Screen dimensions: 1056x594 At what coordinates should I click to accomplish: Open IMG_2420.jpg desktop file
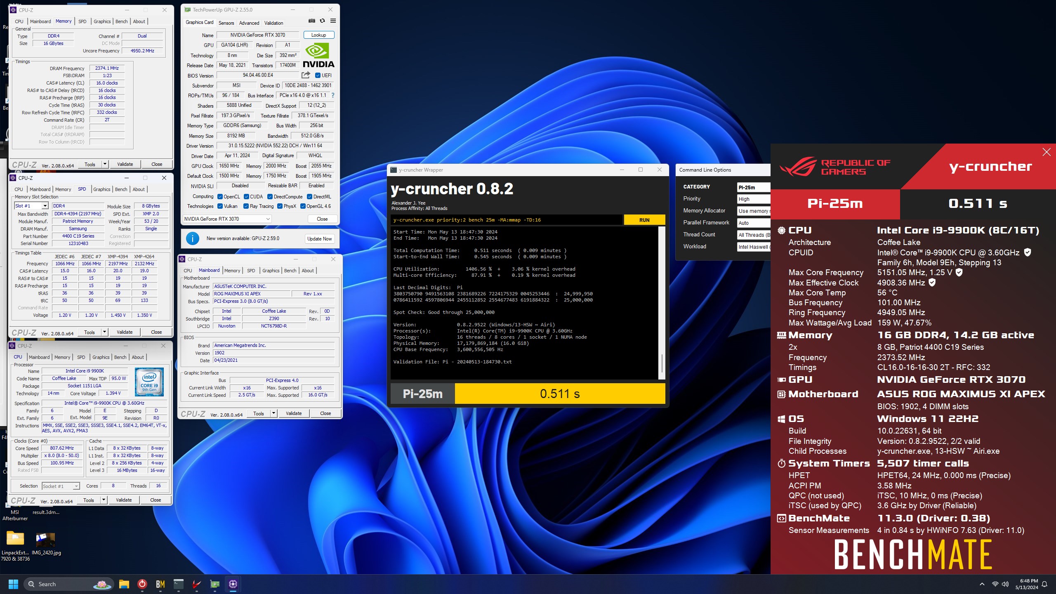pos(46,544)
